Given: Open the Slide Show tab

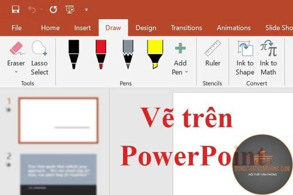Looking at the screenshot, I should [279, 28].
